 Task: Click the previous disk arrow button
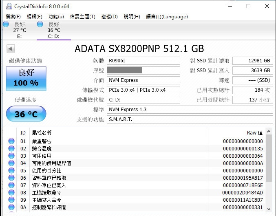coord(11,48)
